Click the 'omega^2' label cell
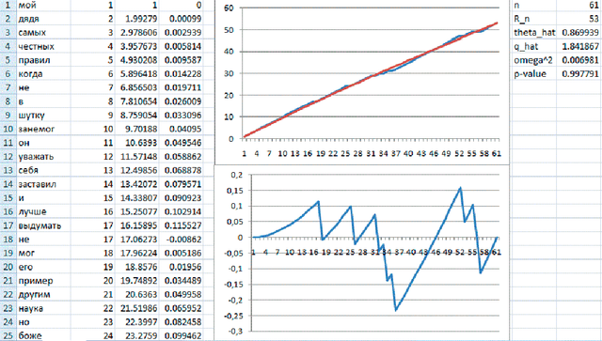Viewport: 602px width, 341px height. (x=534, y=60)
